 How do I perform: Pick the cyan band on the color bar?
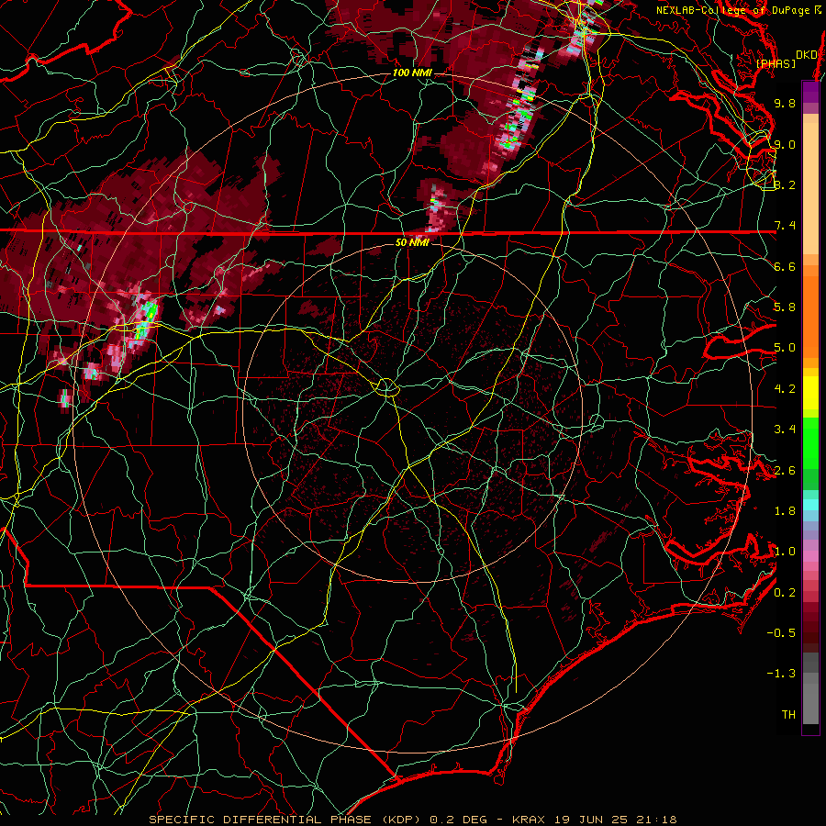click(810, 505)
